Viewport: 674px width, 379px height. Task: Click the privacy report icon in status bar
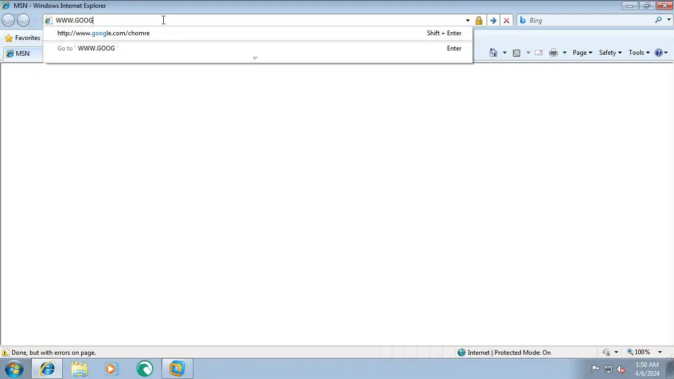(607, 353)
